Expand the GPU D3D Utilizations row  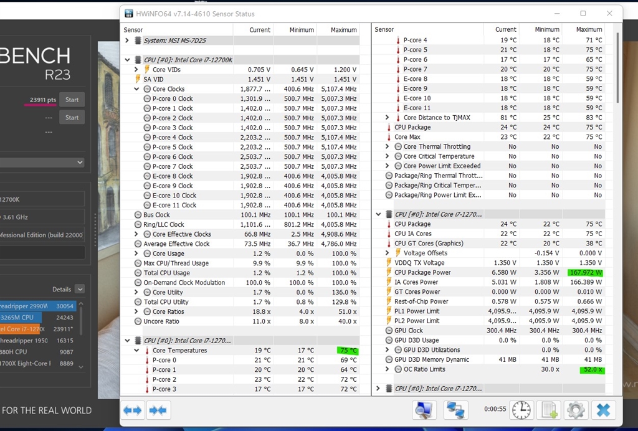tap(388, 349)
